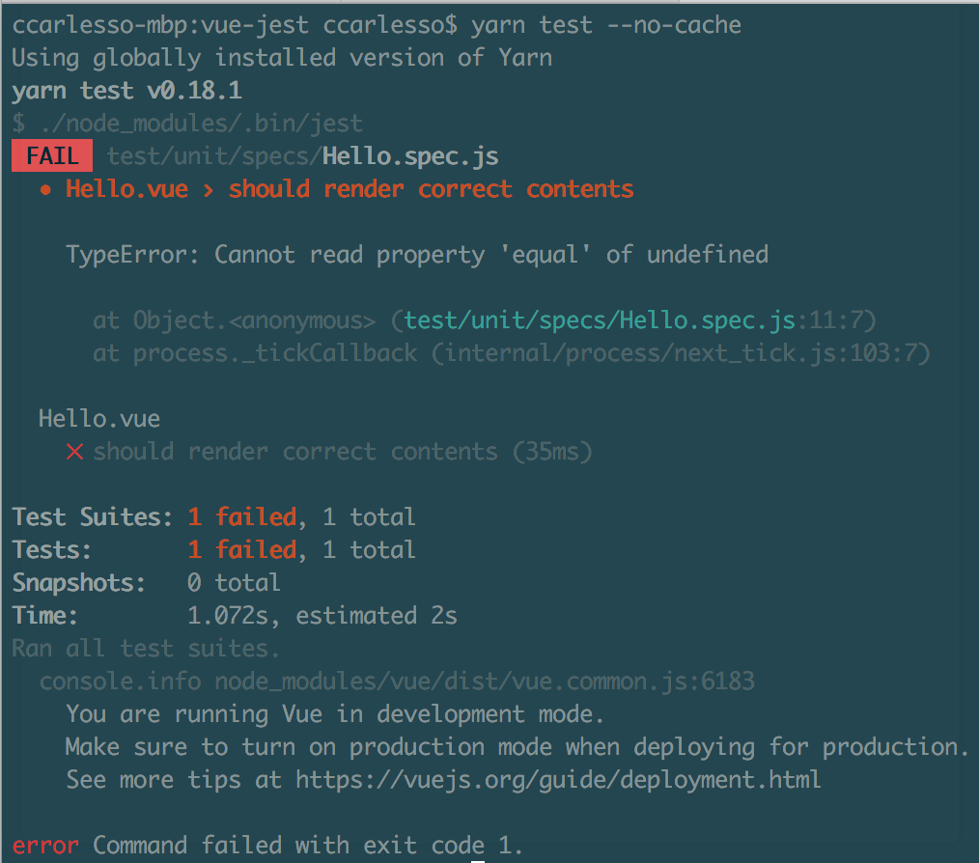Click the 'yarn test v0.18.1' version line
979x863 pixels.
point(126,91)
